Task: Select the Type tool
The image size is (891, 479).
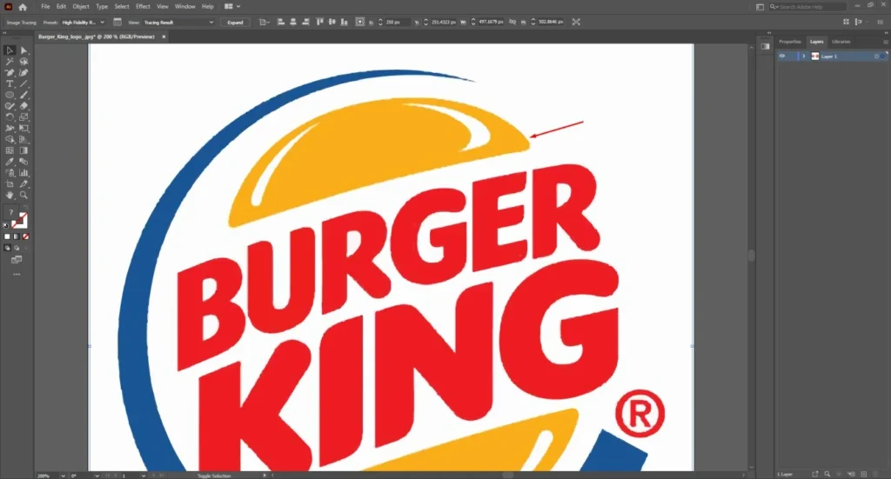Action: point(10,84)
